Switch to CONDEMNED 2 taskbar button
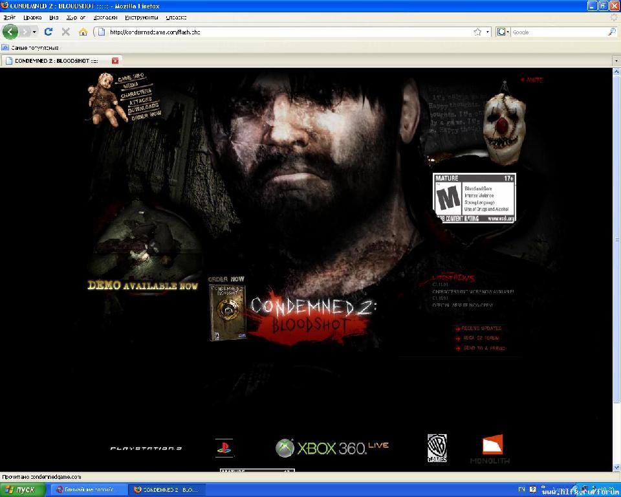This screenshot has height=497, width=621. pyautogui.click(x=168, y=489)
